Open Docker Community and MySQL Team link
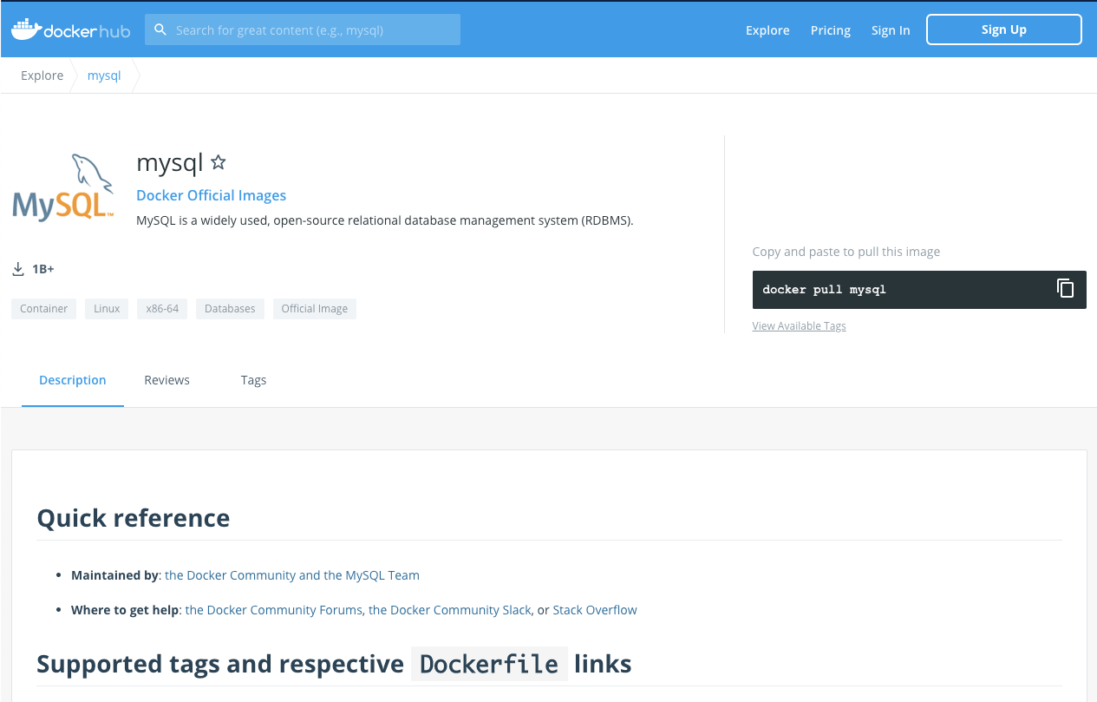 point(292,575)
